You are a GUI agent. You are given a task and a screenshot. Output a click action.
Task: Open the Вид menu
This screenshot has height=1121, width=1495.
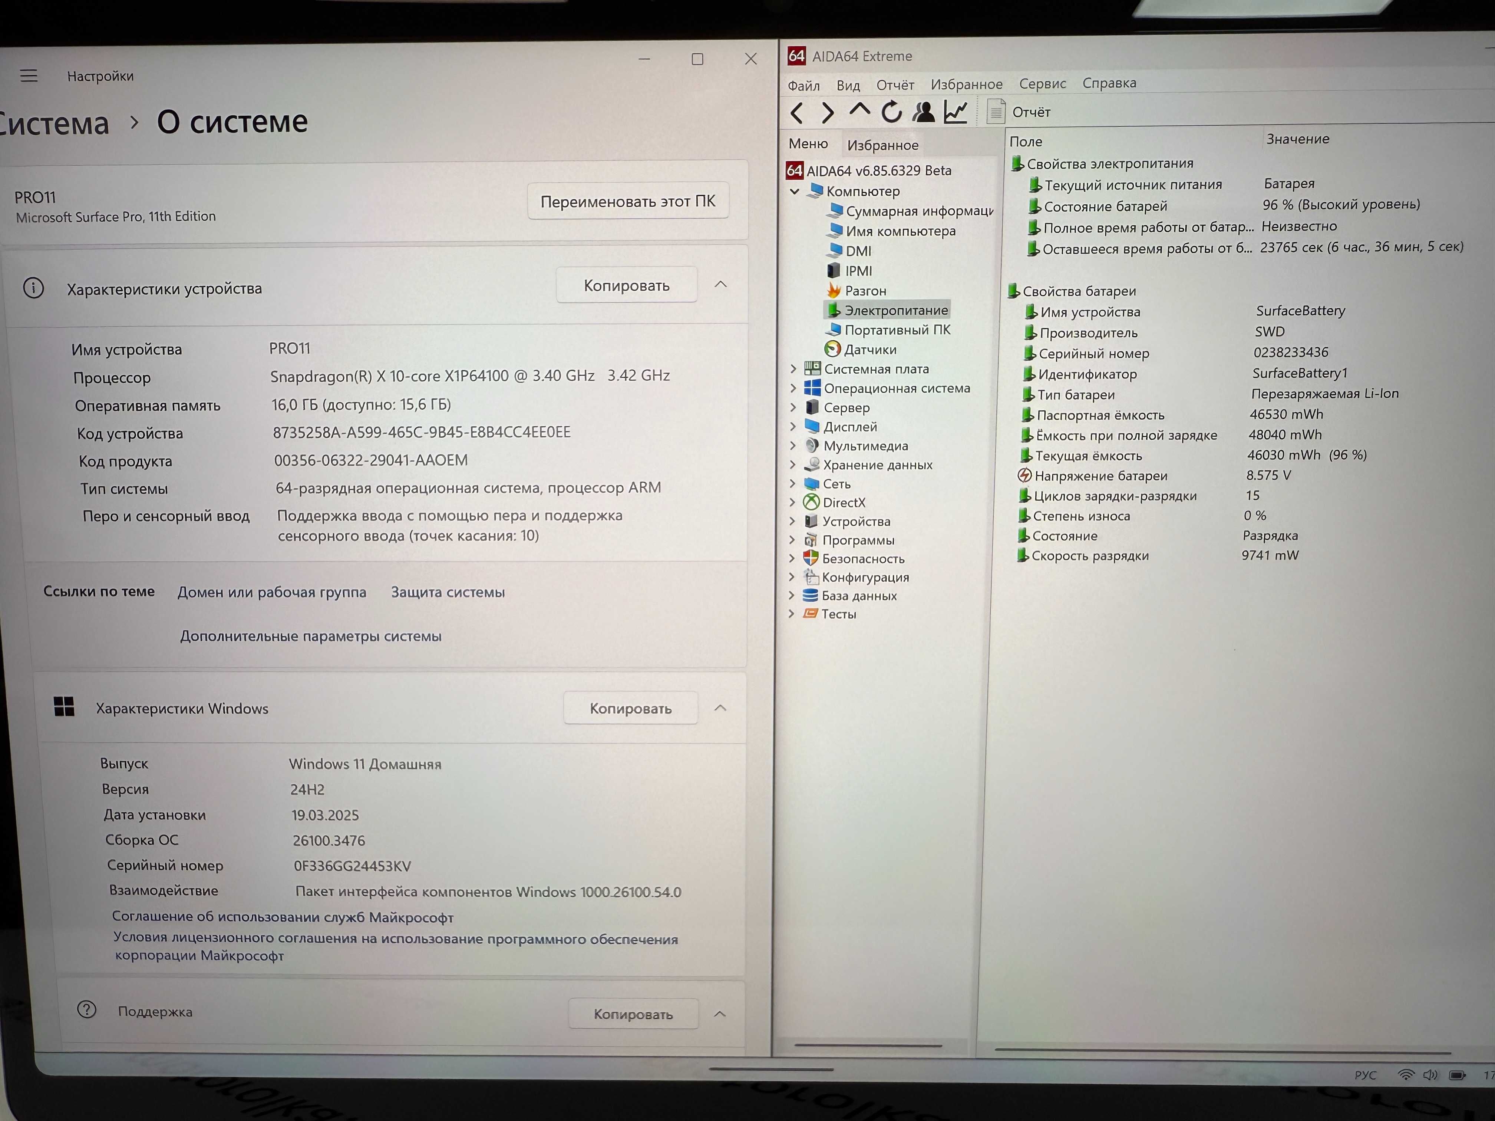tap(848, 85)
